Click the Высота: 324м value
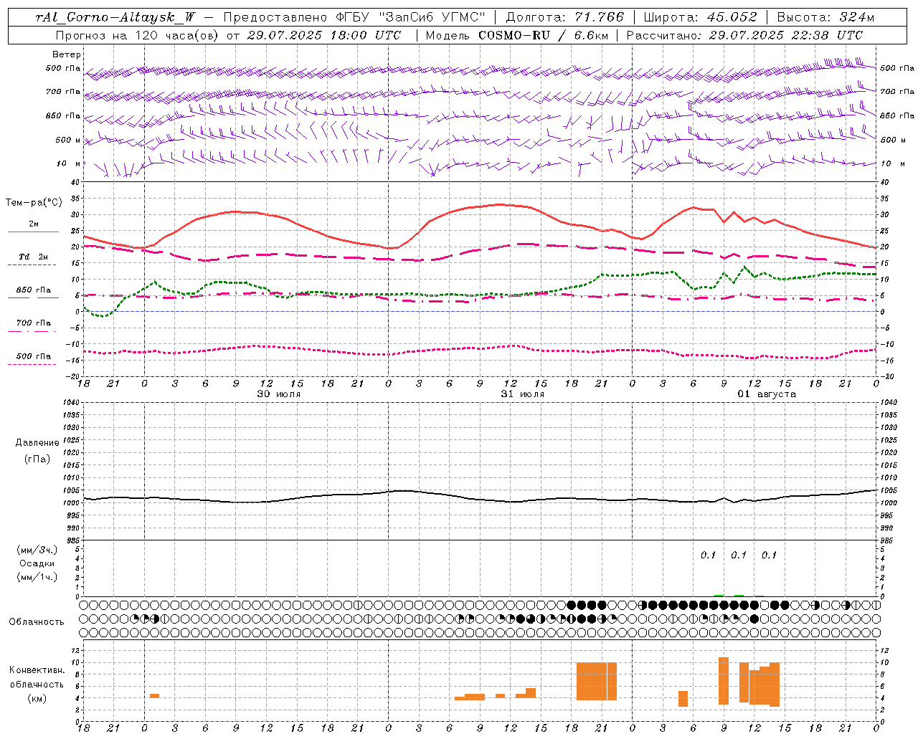 click(826, 17)
